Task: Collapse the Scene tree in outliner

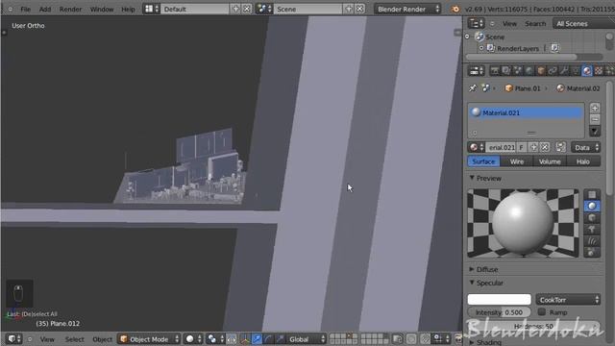Action: 467,37
